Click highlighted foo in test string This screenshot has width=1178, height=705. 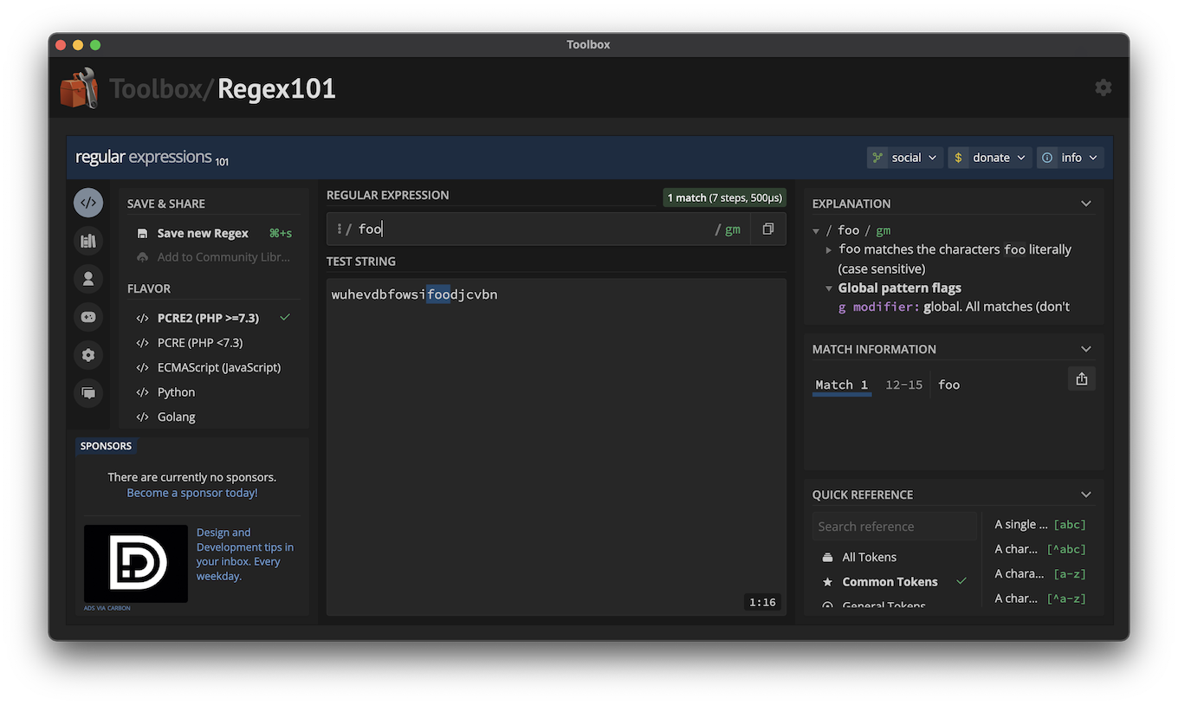pyautogui.click(x=439, y=294)
